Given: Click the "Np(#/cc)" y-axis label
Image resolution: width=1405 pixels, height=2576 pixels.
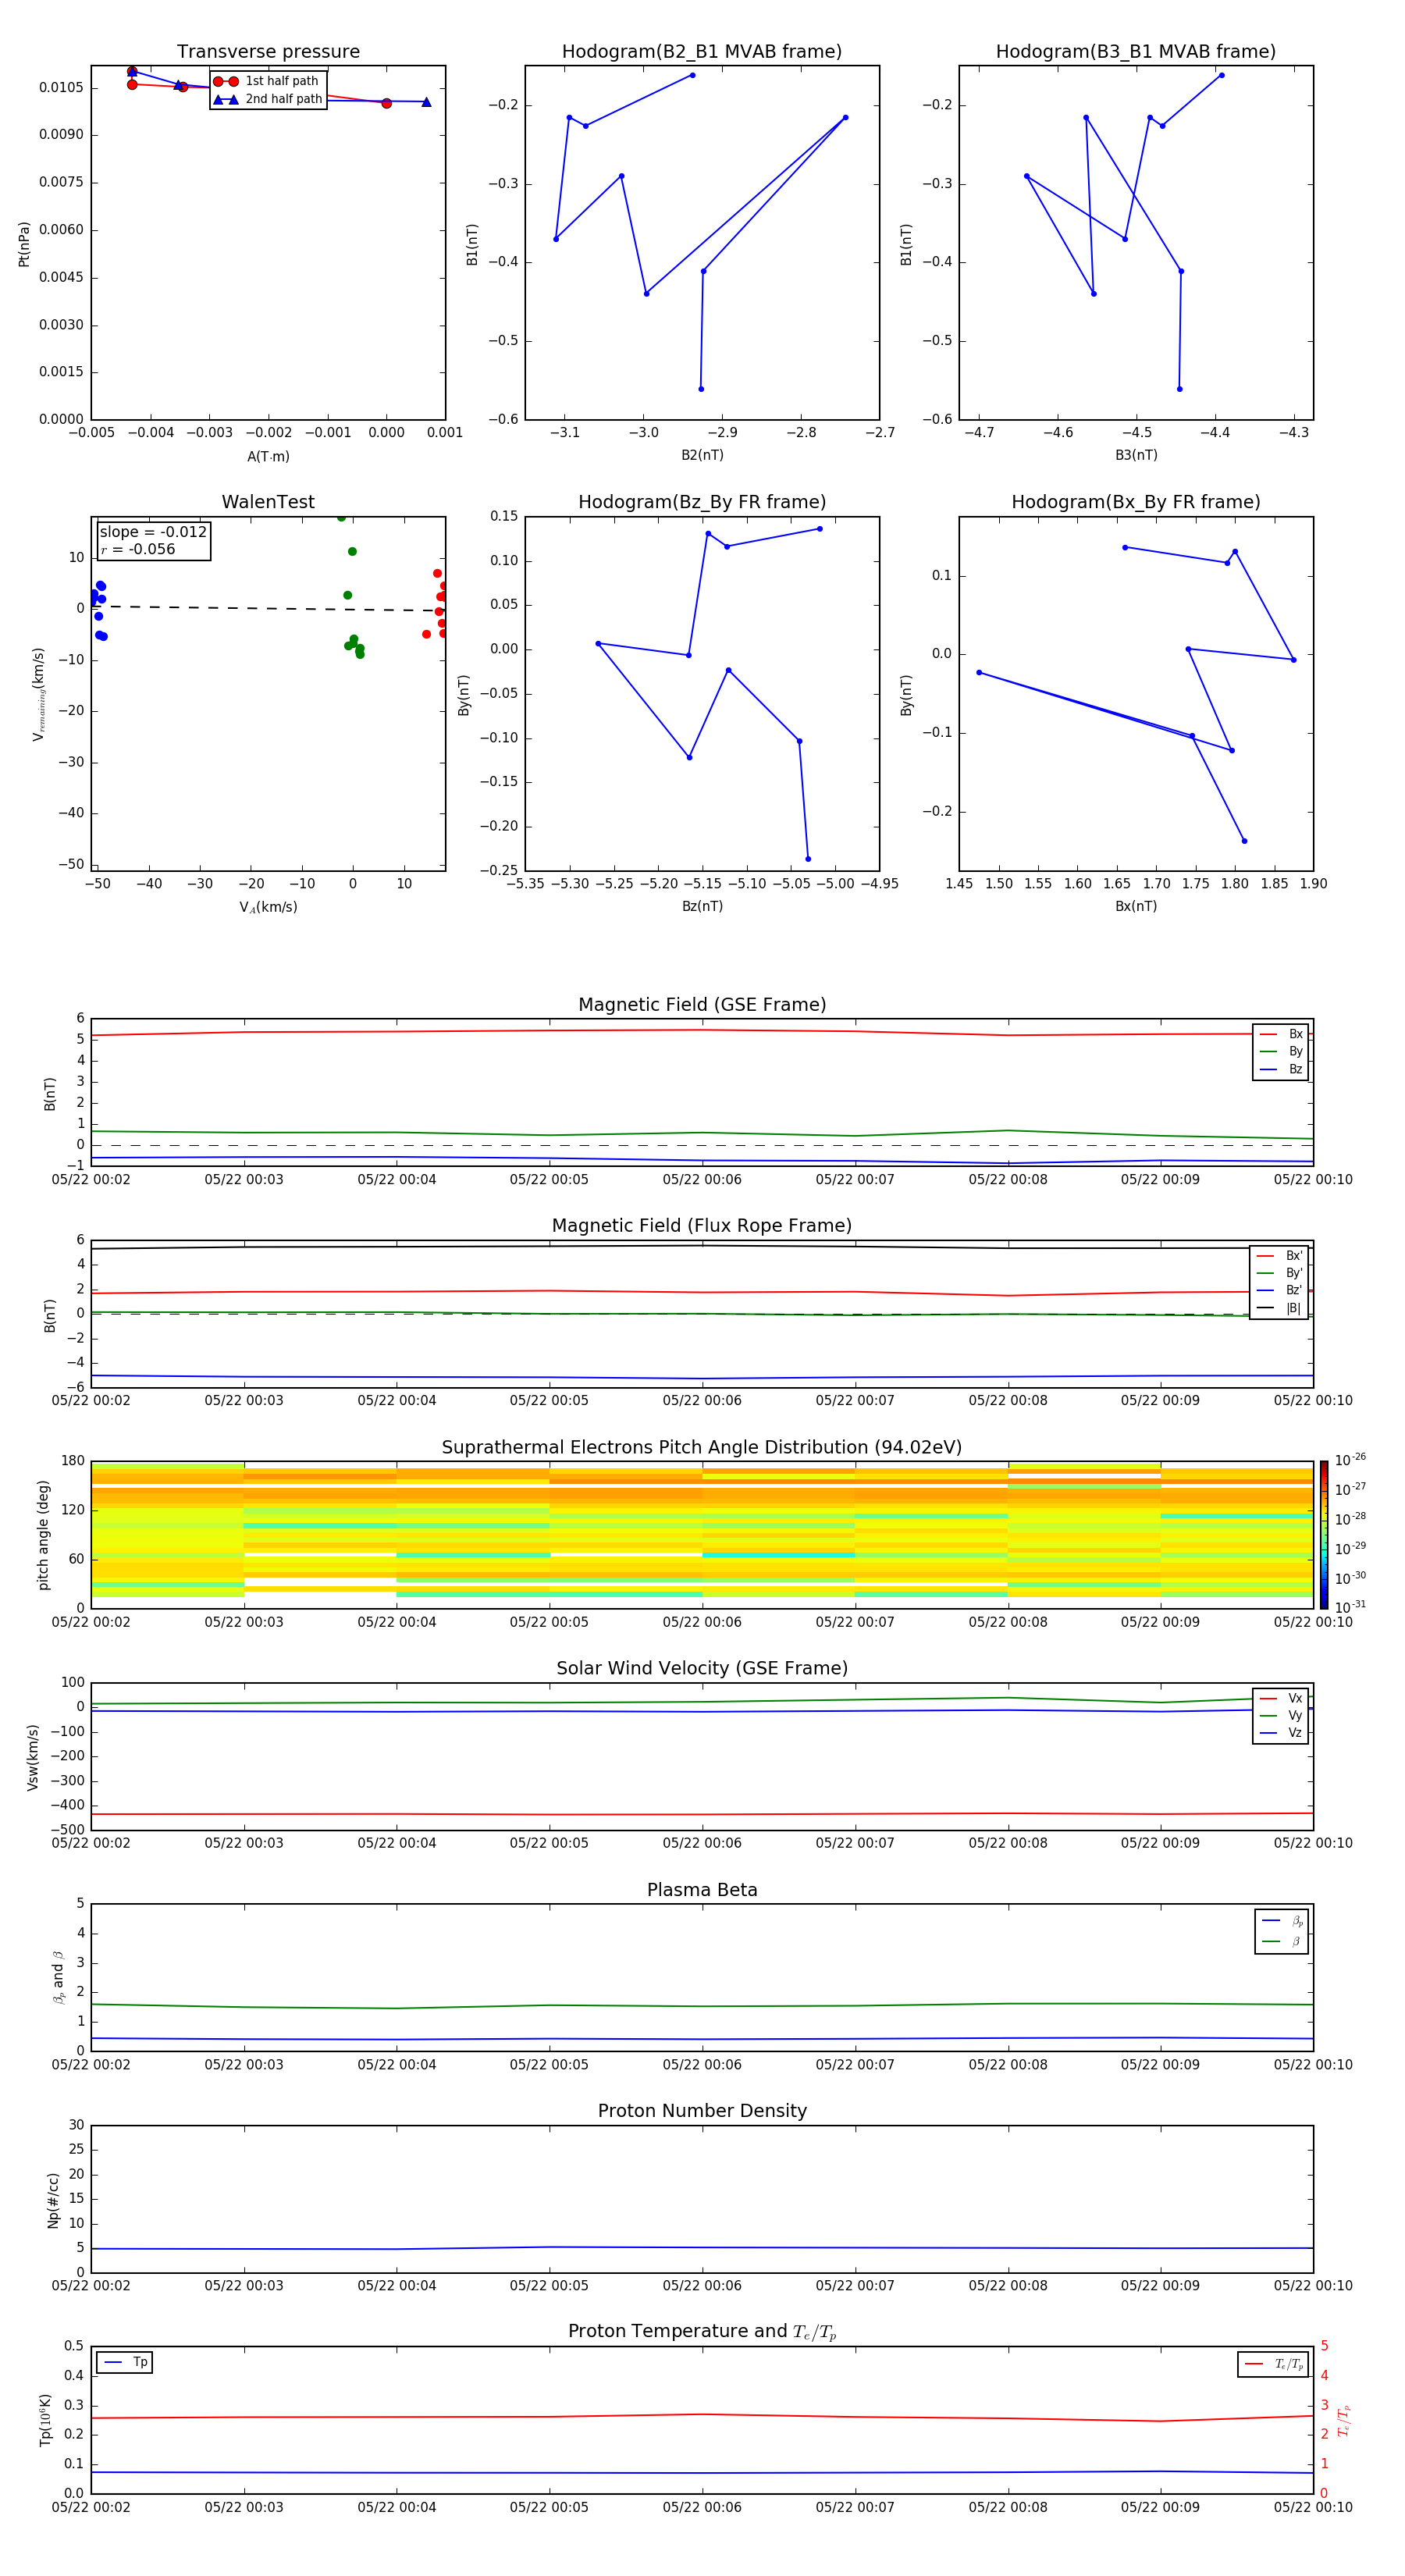Looking at the screenshot, I should [x=53, y=2200].
